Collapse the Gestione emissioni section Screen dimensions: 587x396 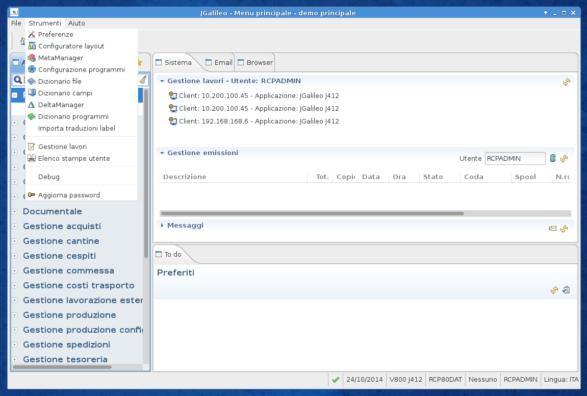point(162,153)
